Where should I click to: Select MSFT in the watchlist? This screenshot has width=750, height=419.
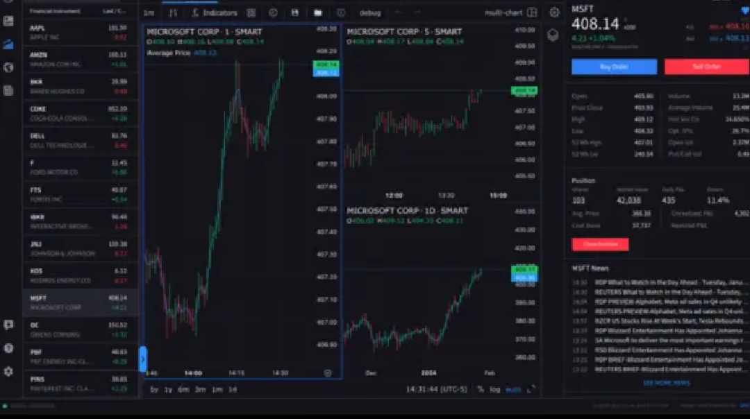tap(80, 302)
